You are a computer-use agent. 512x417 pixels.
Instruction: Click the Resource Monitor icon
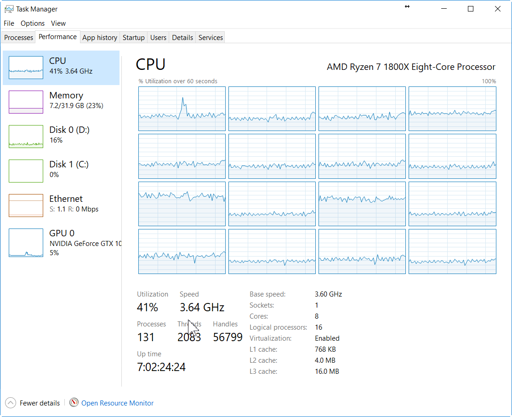pos(74,403)
